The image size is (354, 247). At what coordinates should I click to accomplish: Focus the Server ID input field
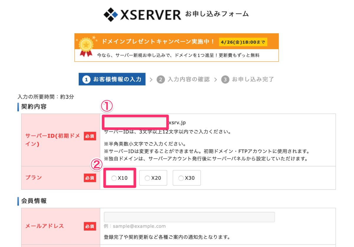click(135, 122)
